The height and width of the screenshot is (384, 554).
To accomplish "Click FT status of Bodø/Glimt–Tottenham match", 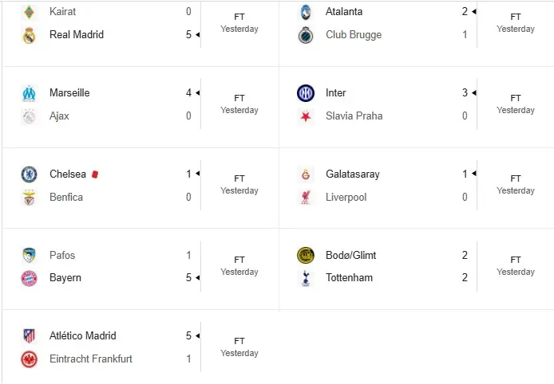I will tap(516, 260).
